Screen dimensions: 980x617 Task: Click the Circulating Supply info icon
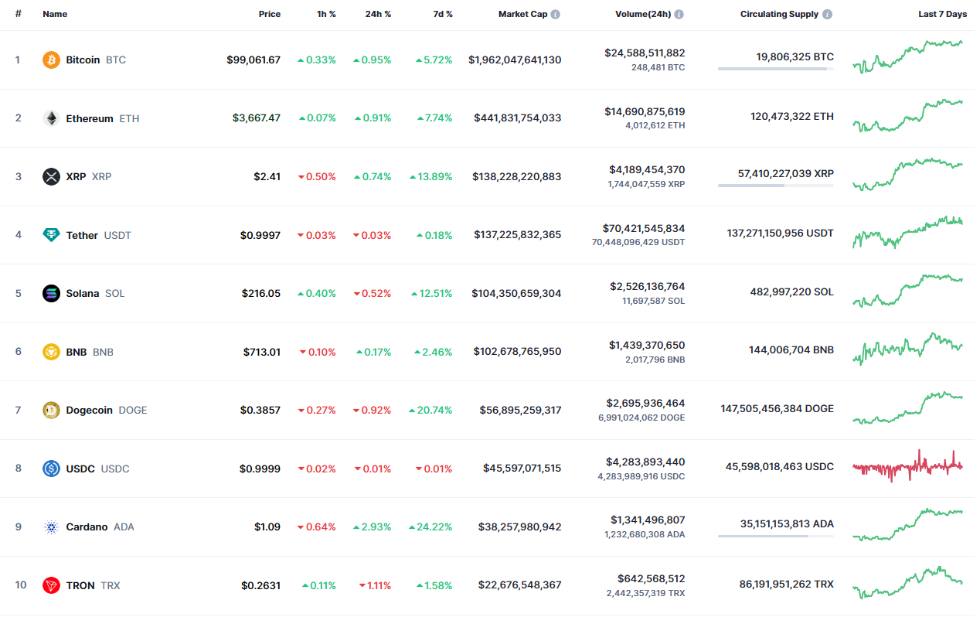click(828, 14)
